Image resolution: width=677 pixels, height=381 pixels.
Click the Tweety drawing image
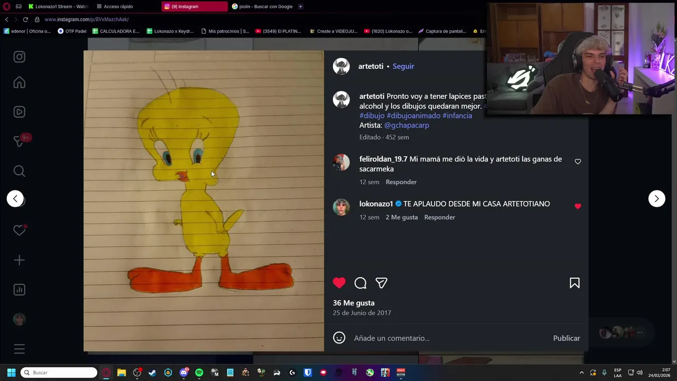[x=204, y=201]
